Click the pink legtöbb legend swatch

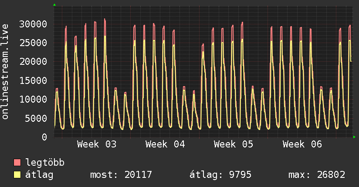click(17, 162)
